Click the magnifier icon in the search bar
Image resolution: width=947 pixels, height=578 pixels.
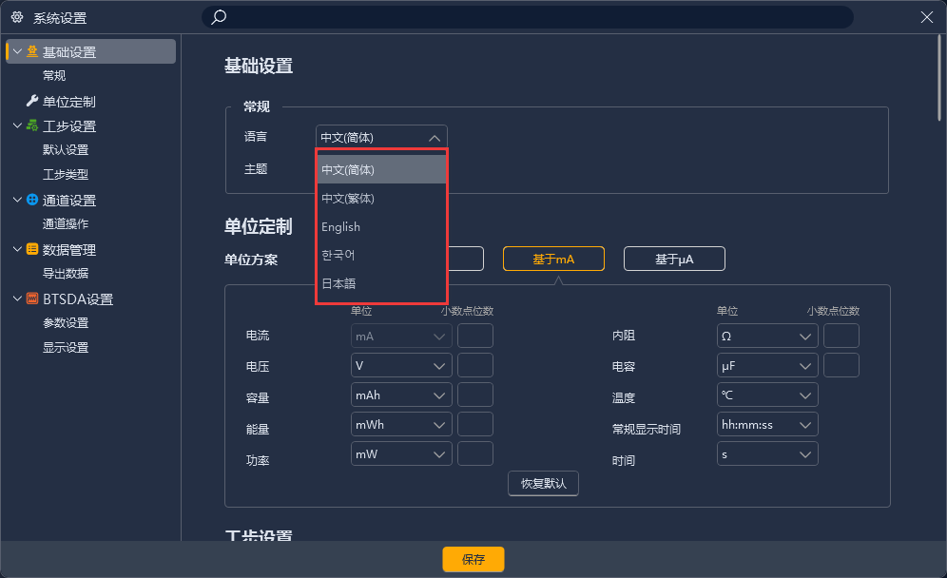[217, 17]
